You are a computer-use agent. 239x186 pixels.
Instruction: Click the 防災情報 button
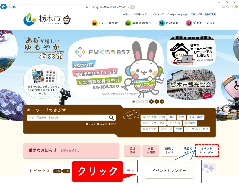pos(132,151)
